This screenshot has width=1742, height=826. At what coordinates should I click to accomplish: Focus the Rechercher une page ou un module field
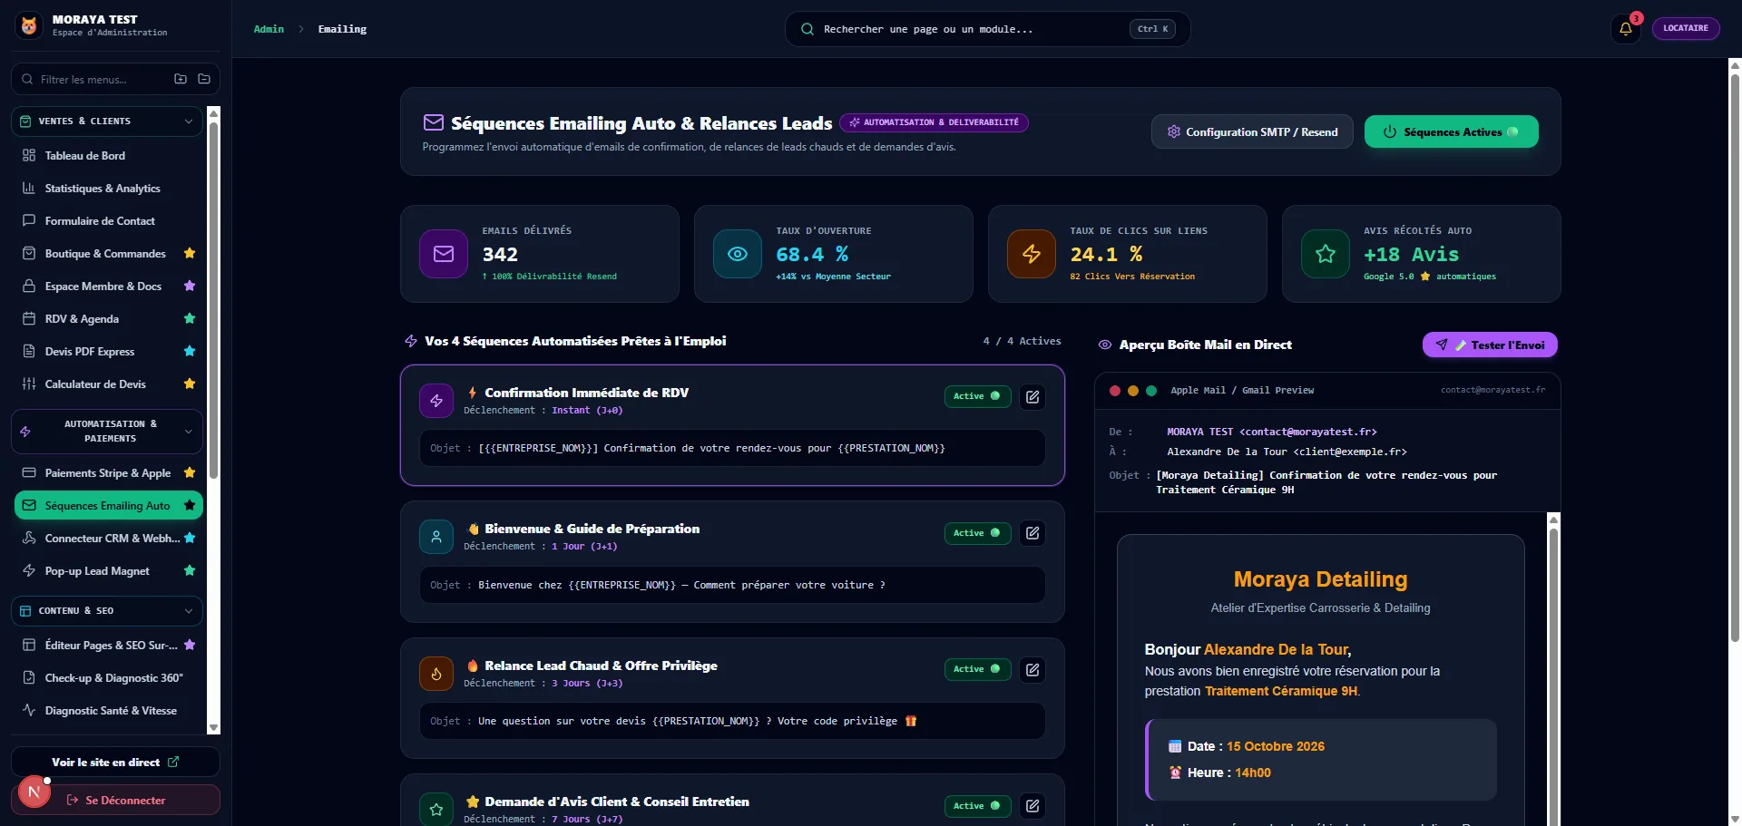point(987,29)
